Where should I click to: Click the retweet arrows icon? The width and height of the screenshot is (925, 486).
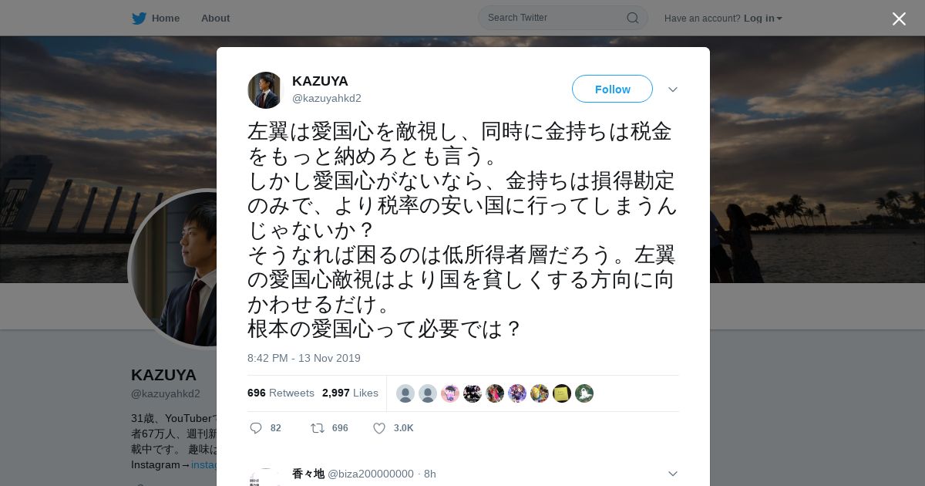click(317, 428)
